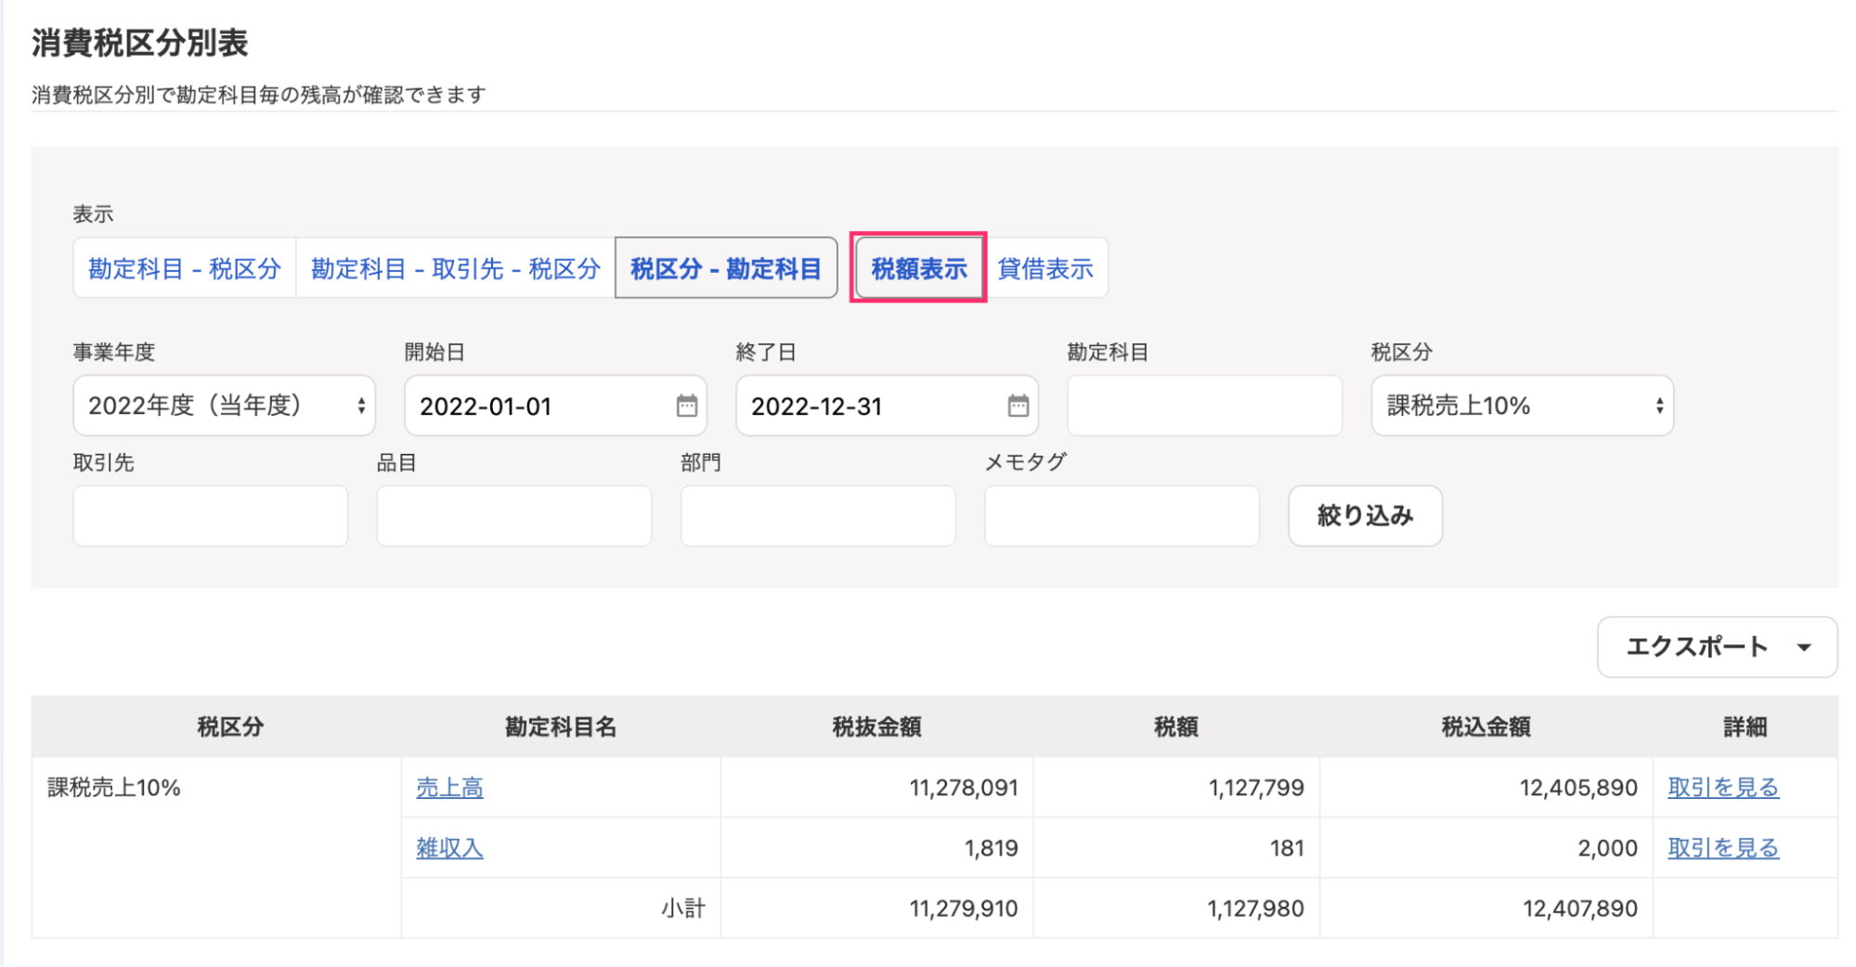
Task: Click the 取引先 filter input field
Action: tap(211, 516)
